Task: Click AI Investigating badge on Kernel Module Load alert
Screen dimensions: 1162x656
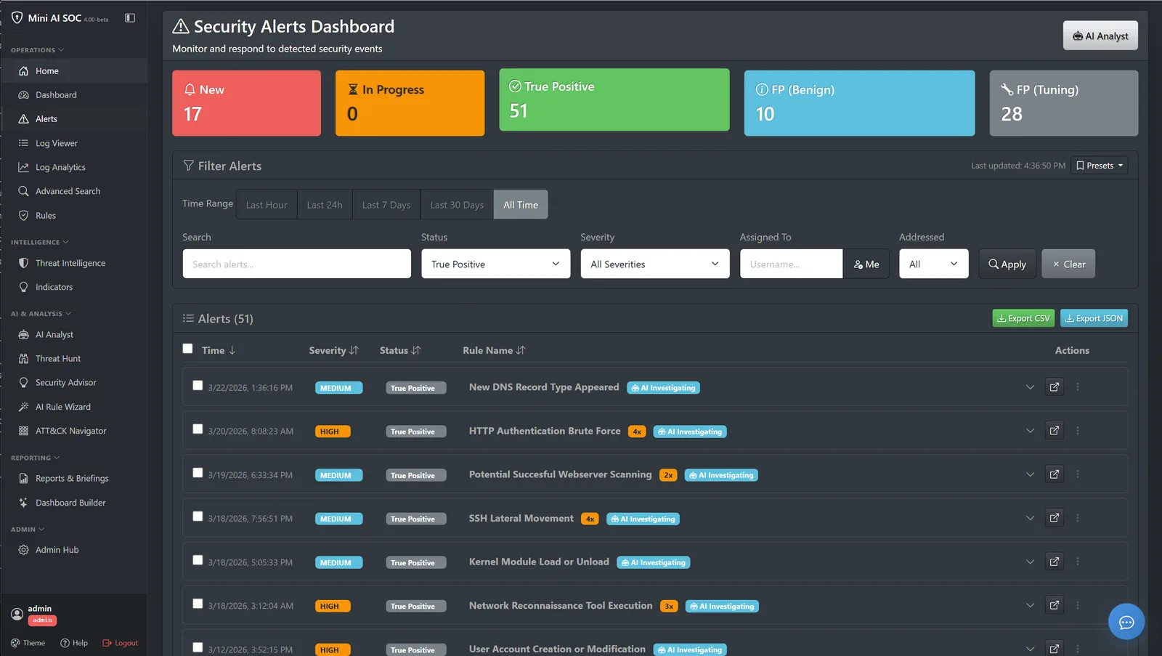Action: click(x=653, y=562)
